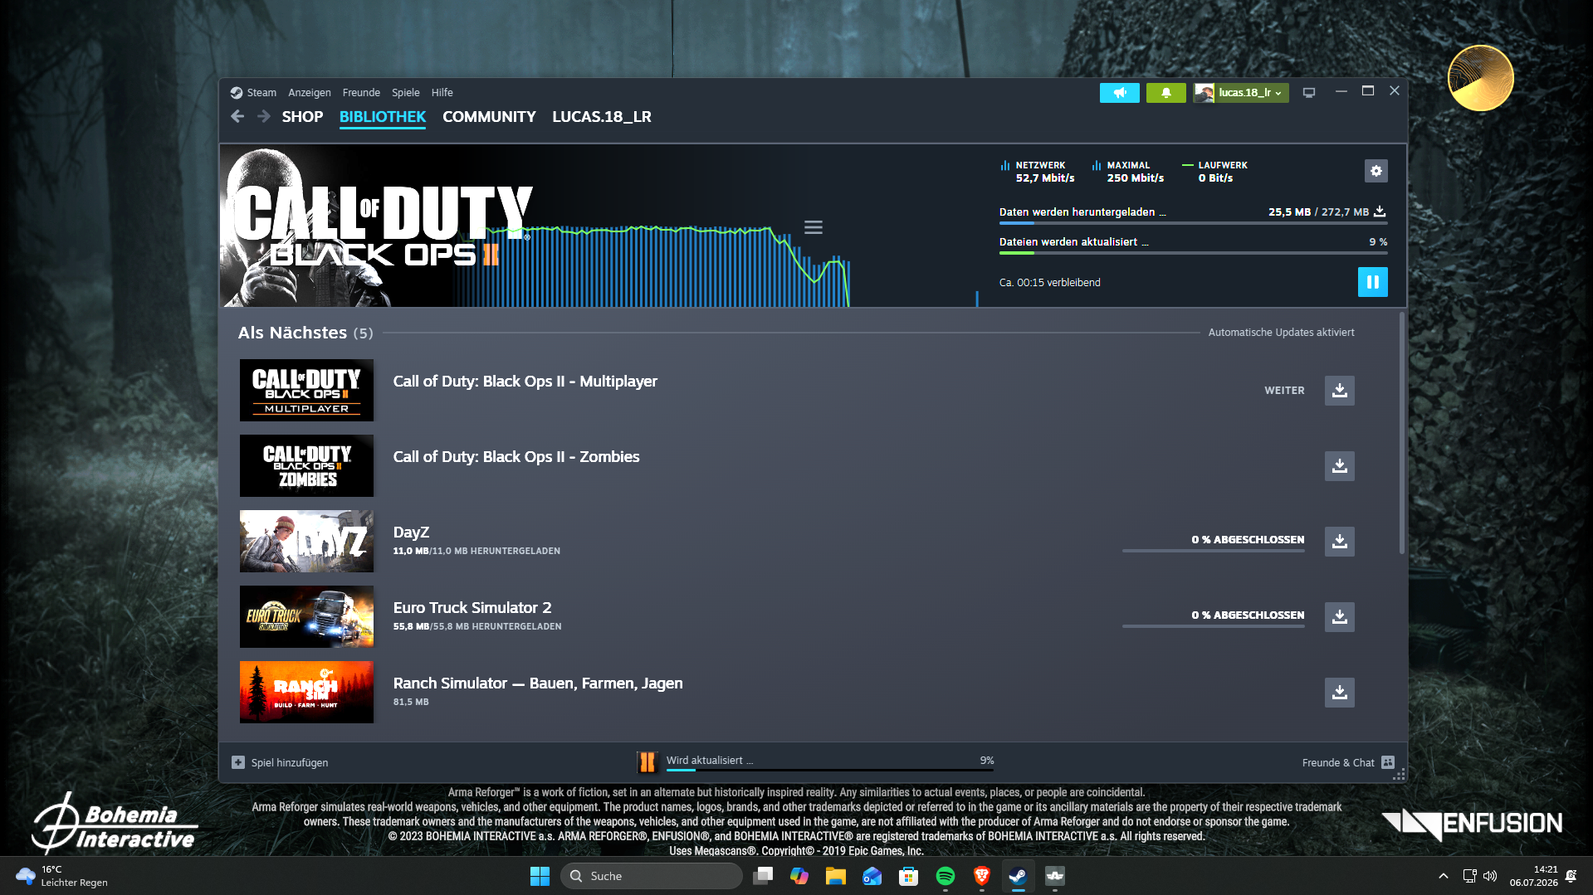Click the taskbar Suche search box
This screenshot has width=1593, height=895.
pos(652,876)
